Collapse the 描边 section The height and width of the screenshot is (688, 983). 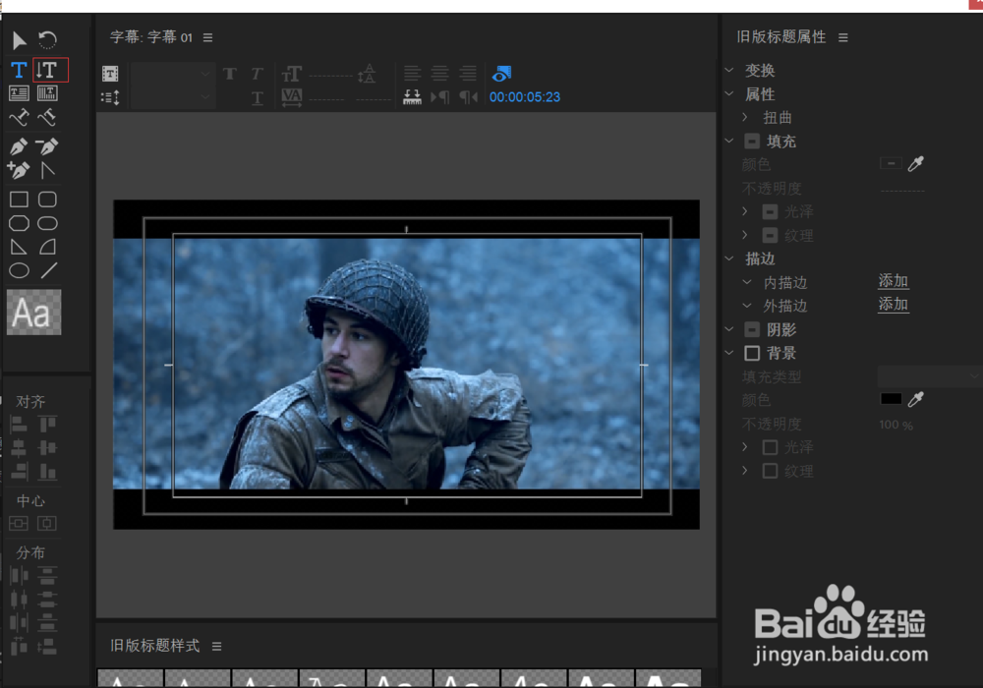coord(729,258)
